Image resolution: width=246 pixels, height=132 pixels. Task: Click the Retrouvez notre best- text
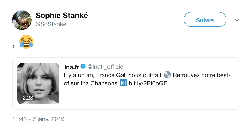(202, 75)
